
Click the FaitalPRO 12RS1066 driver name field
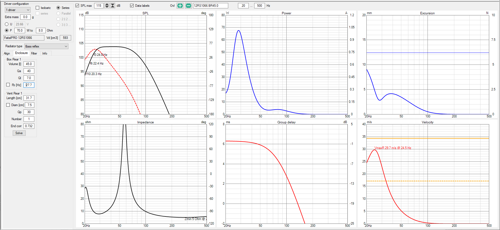(24, 38)
